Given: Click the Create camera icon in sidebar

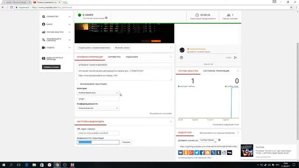Looking at the screenshot, I should pyautogui.click(x=43, y=48).
